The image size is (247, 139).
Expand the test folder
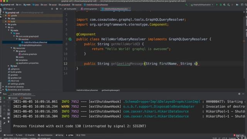(8, 66)
